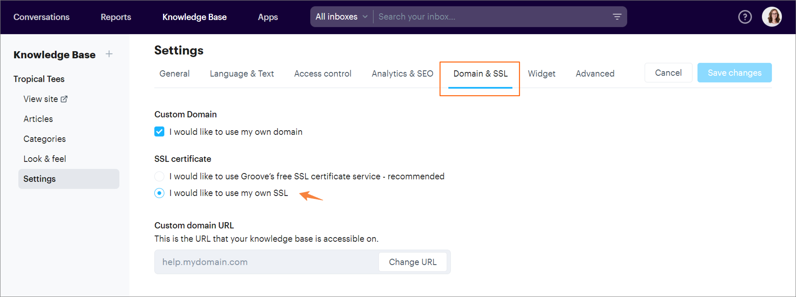
Task: Uncheck the use my own domain checkbox
Action: pos(159,132)
